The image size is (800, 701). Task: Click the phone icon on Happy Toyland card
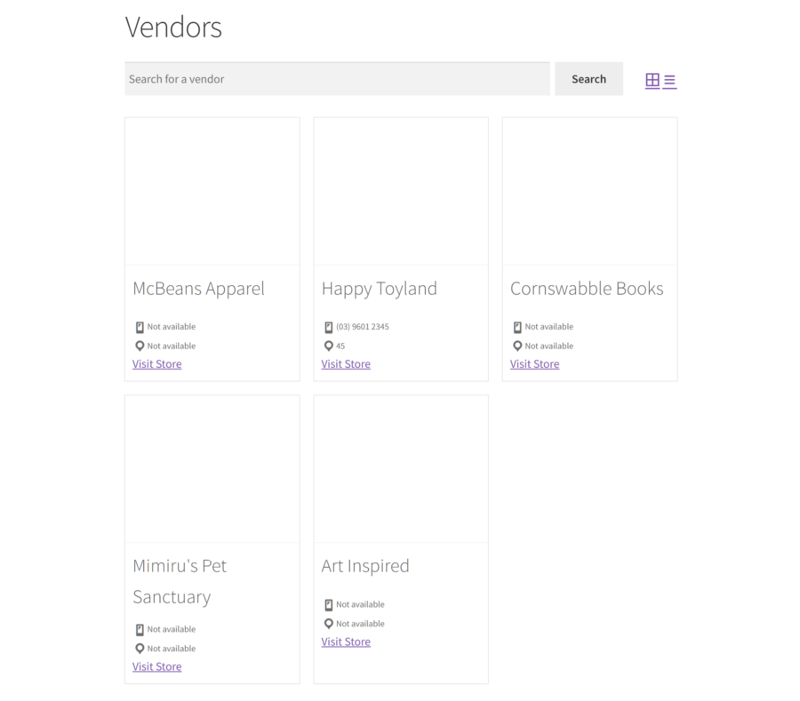click(329, 326)
